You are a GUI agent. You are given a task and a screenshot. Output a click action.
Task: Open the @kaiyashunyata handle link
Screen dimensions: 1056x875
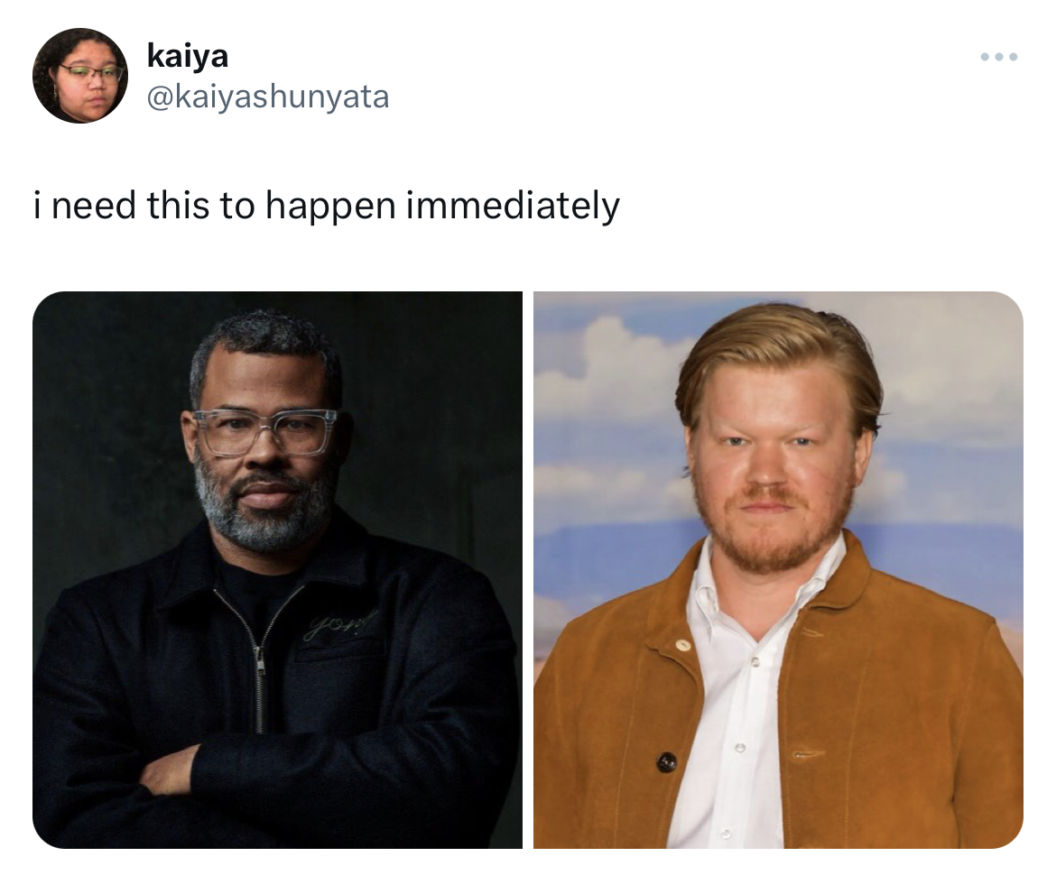pyautogui.click(x=268, y=97)
